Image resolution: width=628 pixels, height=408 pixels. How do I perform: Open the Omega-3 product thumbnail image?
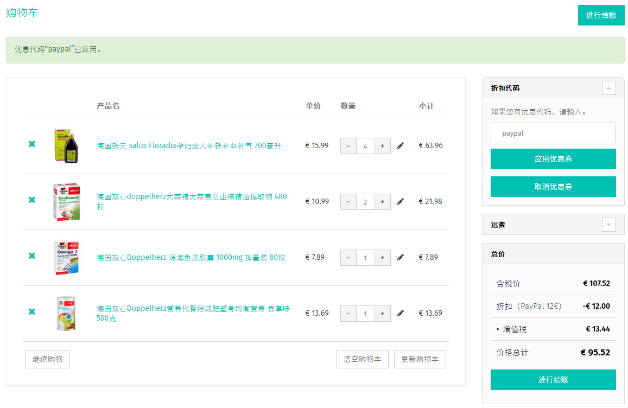tap(66, 258)
